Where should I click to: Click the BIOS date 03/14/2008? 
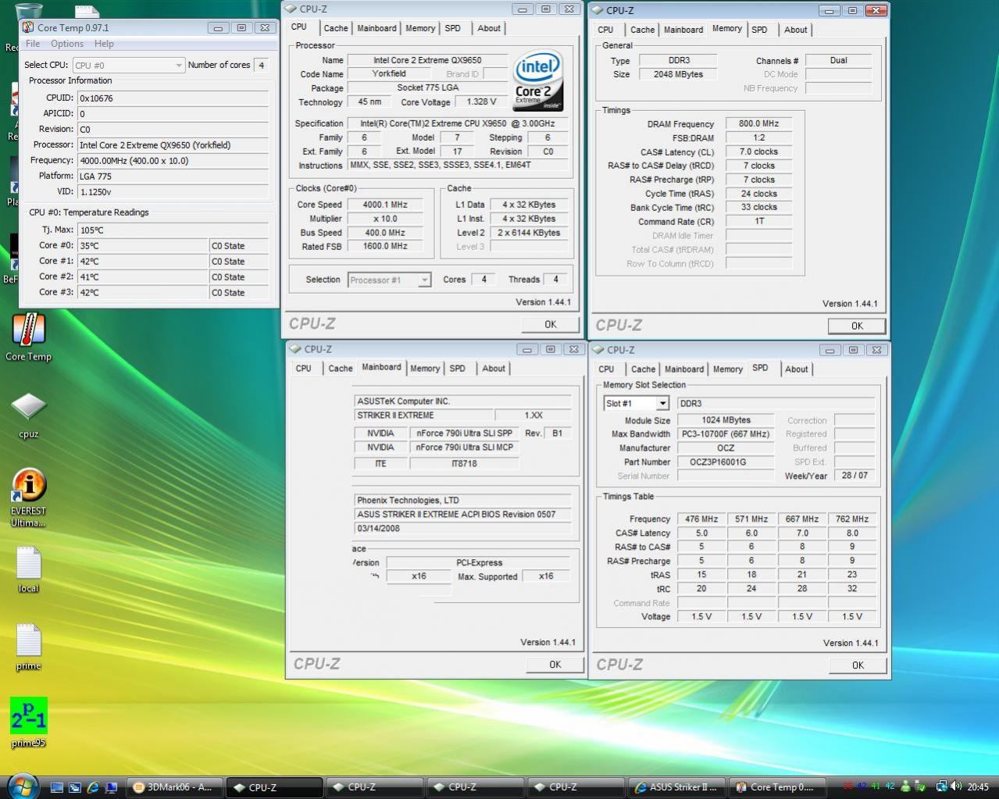(x=462, y=529)
